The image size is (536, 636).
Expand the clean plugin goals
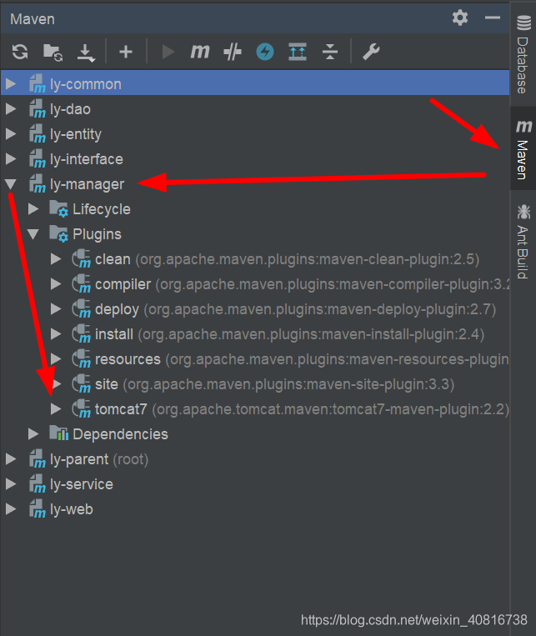tap(56, 259)
